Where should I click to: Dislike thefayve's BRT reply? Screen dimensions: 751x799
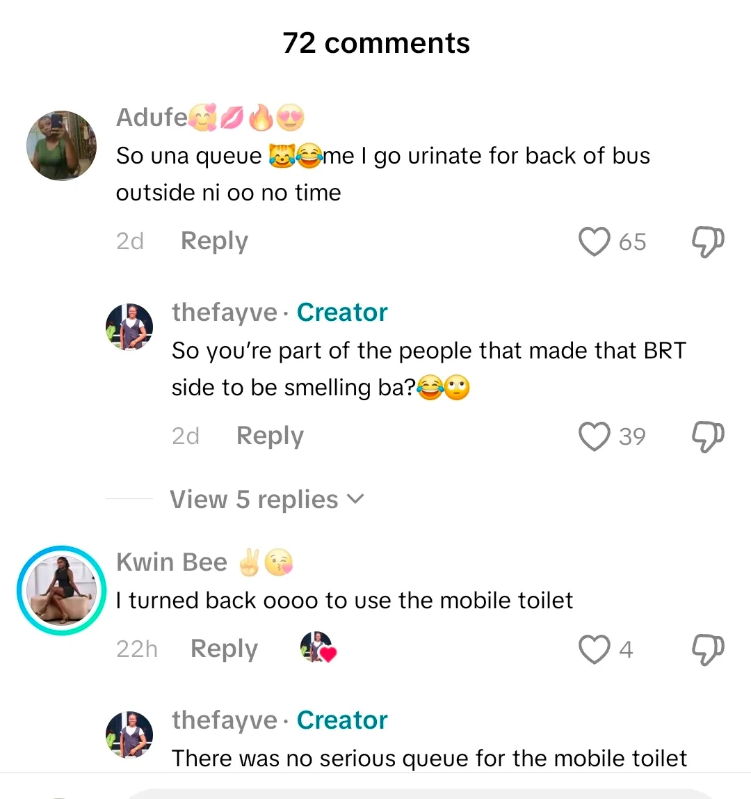click(x=708, y=436)
